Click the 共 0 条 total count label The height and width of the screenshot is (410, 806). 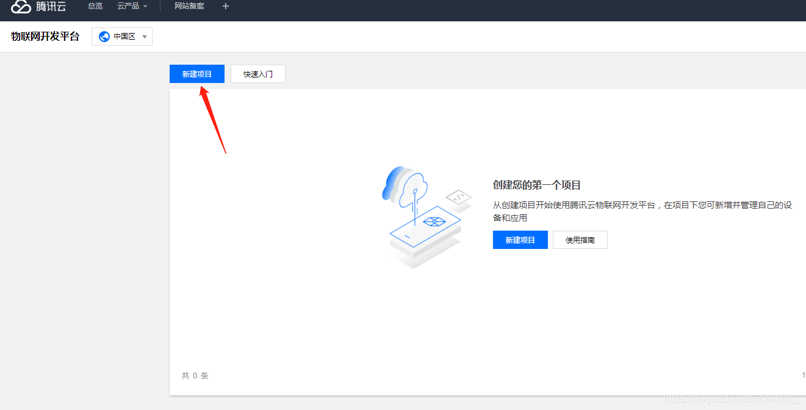[195, 376]
